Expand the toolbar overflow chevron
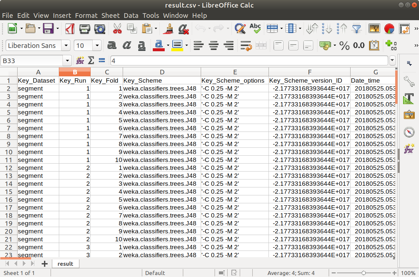This screenshot has width=419, height=277. (x=416, y=29)
